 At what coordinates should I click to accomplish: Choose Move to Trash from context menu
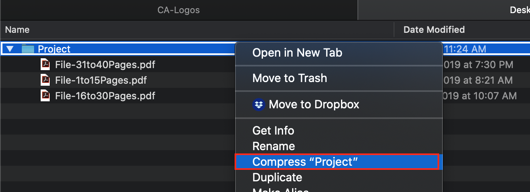click(290, 78)
